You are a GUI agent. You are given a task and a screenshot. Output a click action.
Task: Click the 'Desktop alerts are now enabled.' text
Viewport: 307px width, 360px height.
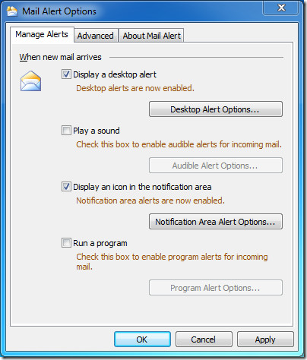[135, 88]
